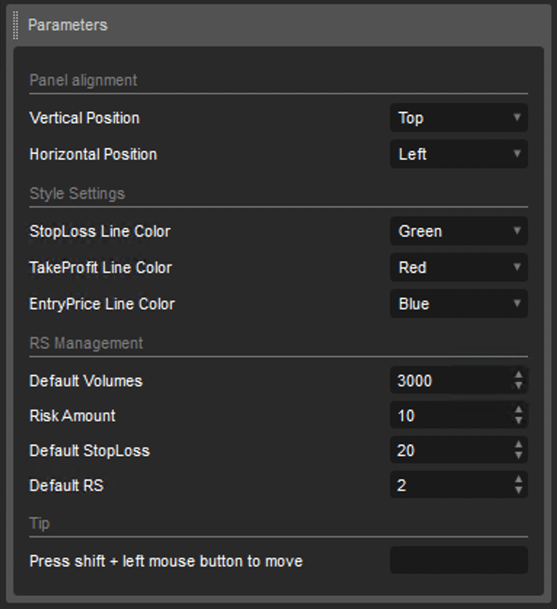This screenshot has height=609, width=557.
Task: Expand the StopLoss Line Color dropdown
Action: click(x=459, y=231)
